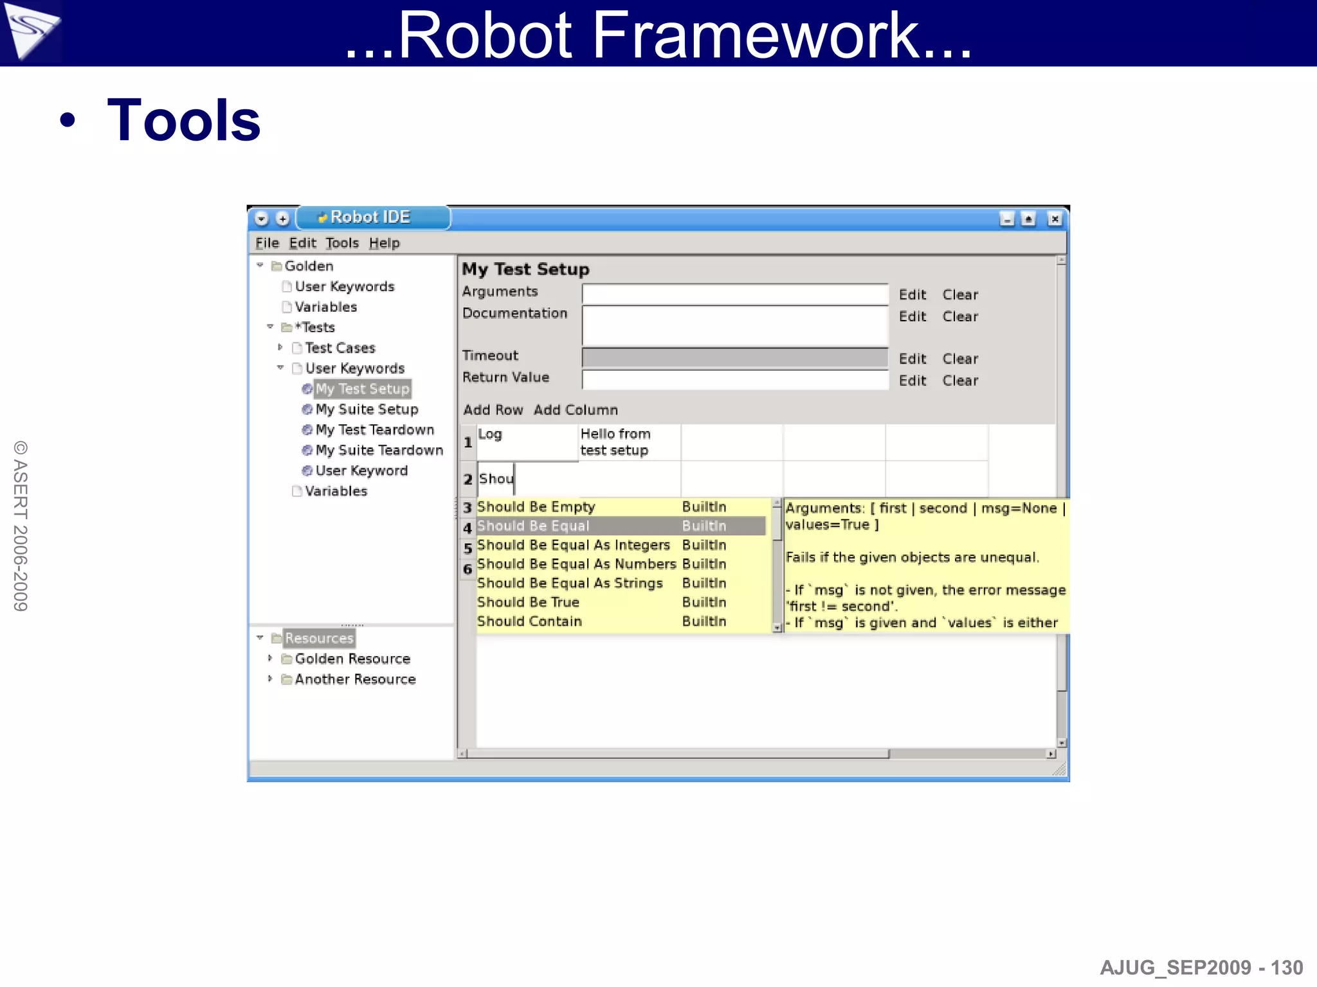Click Clear for Documentation

click(960, 316)
